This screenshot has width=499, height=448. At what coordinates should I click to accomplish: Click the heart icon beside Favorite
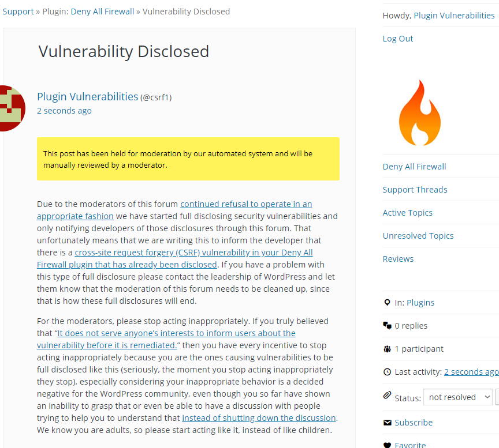point(388,445)
